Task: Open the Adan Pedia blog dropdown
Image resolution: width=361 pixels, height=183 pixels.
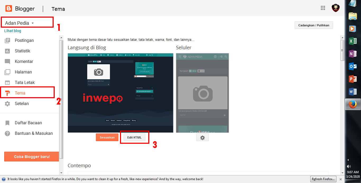Action: point(20,23)
